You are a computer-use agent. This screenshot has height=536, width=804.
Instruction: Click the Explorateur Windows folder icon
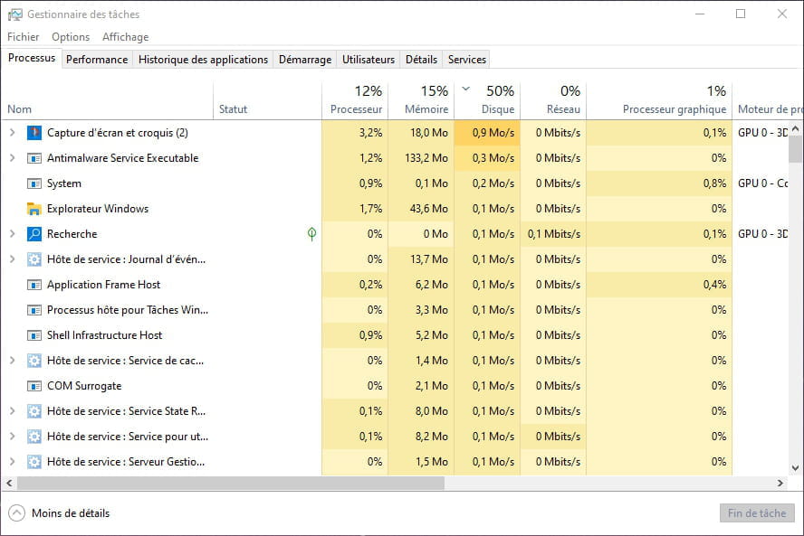(x=33, y=209)
